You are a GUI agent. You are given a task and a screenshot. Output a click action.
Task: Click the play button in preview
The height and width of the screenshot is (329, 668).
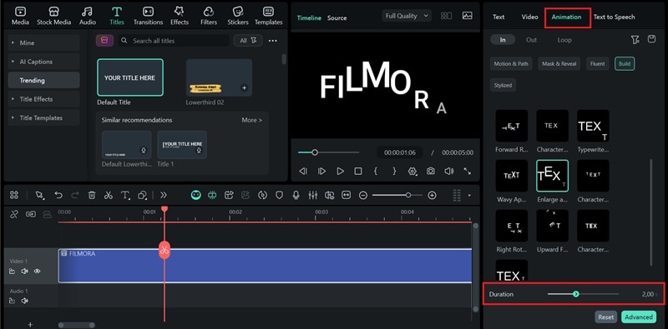340,172
